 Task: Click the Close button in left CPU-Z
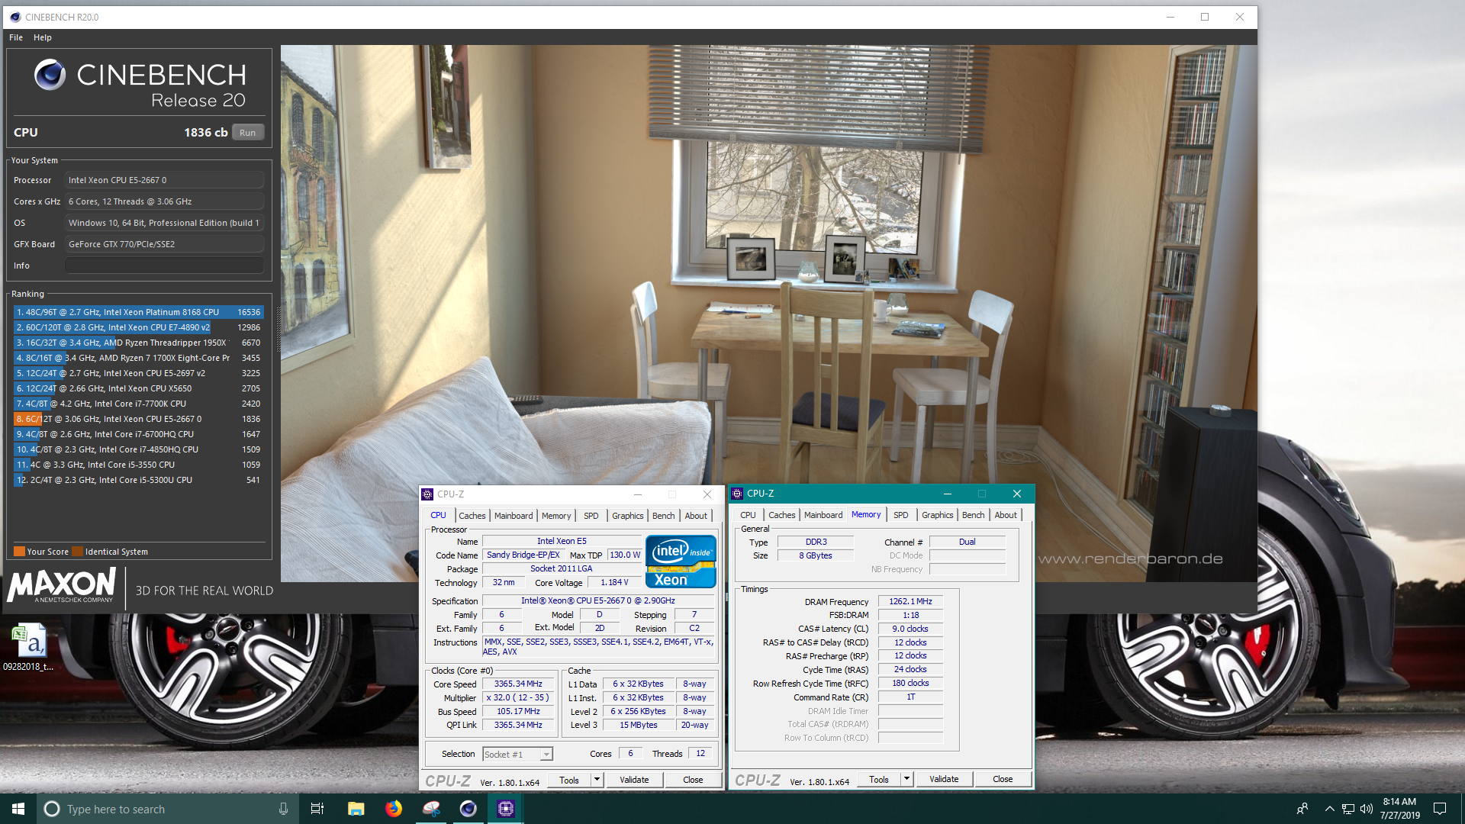tap(693, 780)
